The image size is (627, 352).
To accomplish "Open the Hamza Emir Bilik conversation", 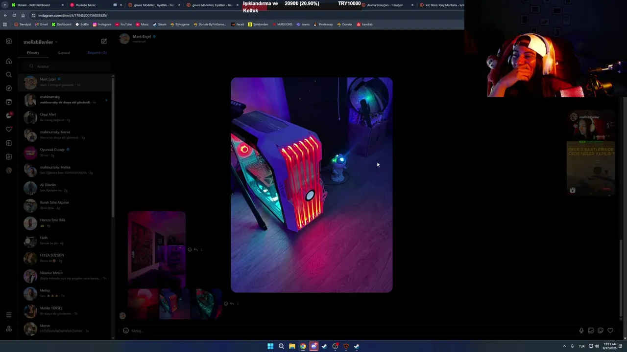I will click(x=65, y=223).
